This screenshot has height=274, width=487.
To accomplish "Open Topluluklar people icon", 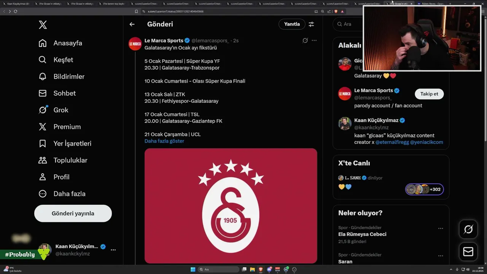I will pos(43,160).
